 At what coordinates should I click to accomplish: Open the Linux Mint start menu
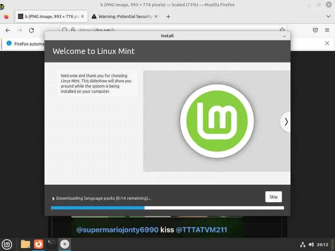pyautogui.click(x=7, y=244)
